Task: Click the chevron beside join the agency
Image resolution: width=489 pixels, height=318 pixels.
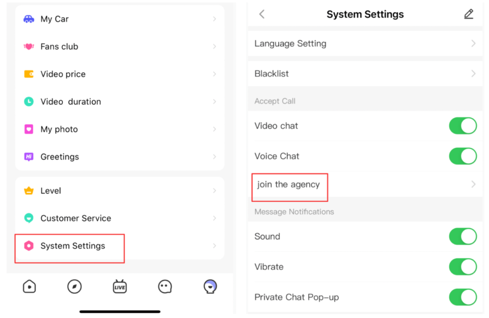Action: point(473,184)
